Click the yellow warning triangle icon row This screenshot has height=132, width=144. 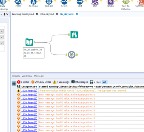(x=18, y=91)
